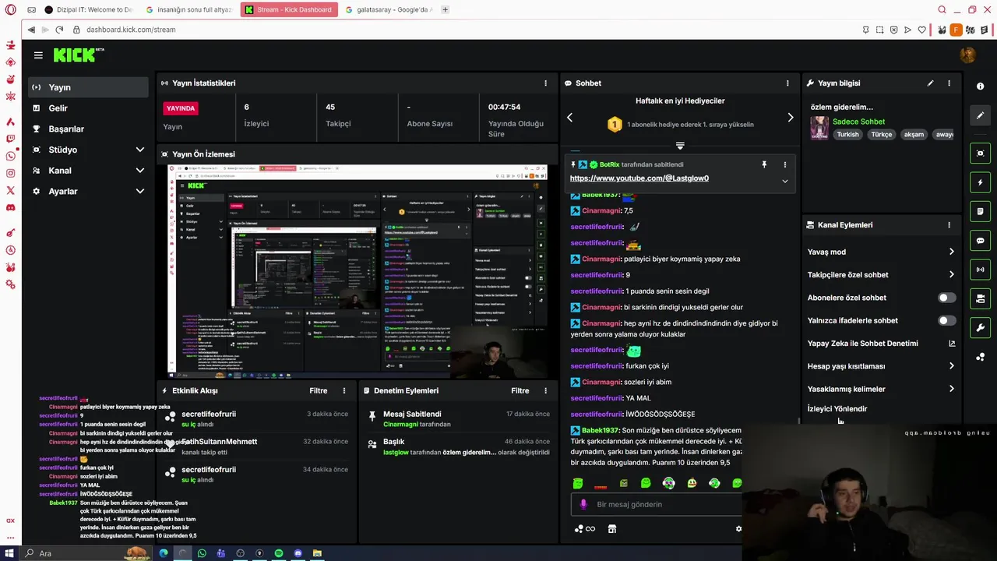
Task: Show previous gift leaderboard slide
Action: (569, 118)
